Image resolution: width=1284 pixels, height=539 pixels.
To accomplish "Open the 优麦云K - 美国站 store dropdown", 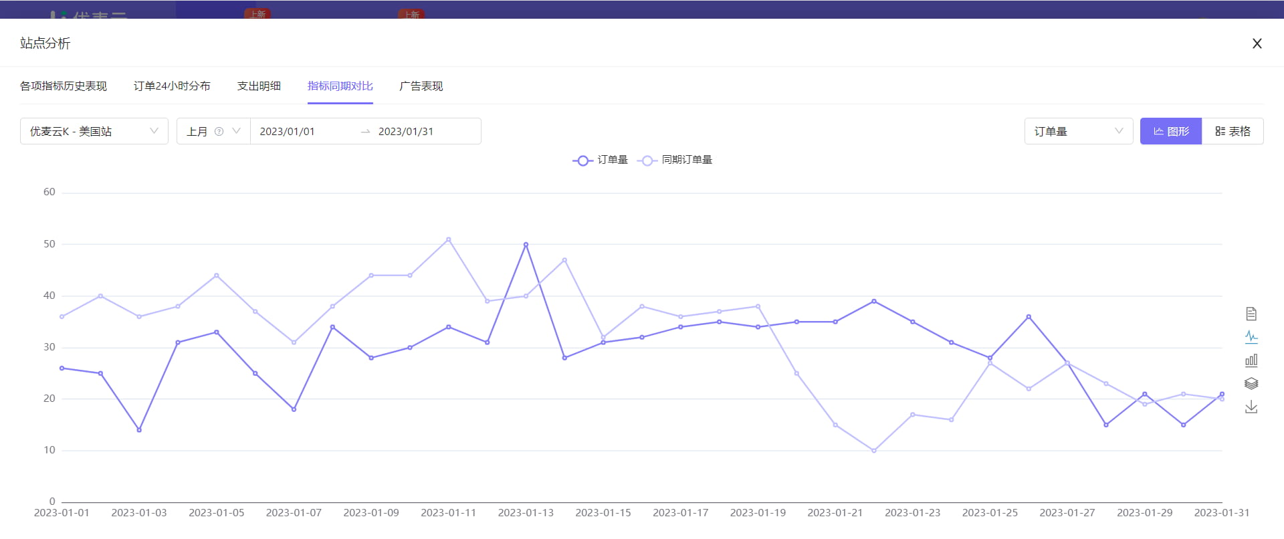I will (x=94, y=131).
